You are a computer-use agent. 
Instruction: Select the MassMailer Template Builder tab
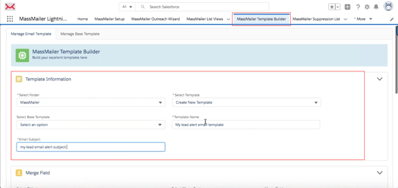pos(261,19)
